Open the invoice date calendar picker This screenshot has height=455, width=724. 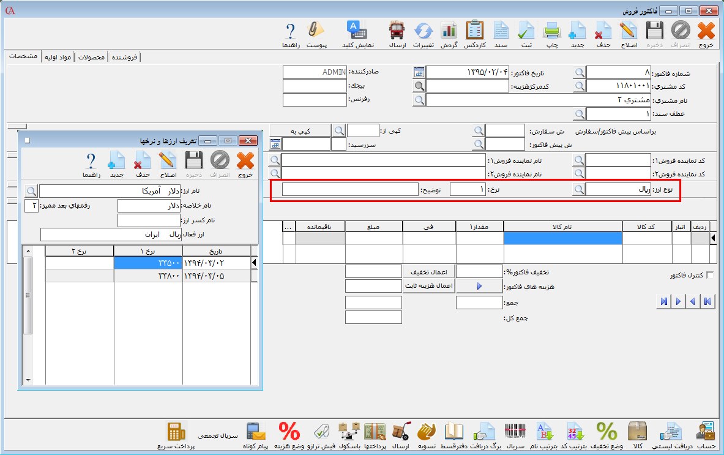(x=419, y=72)
